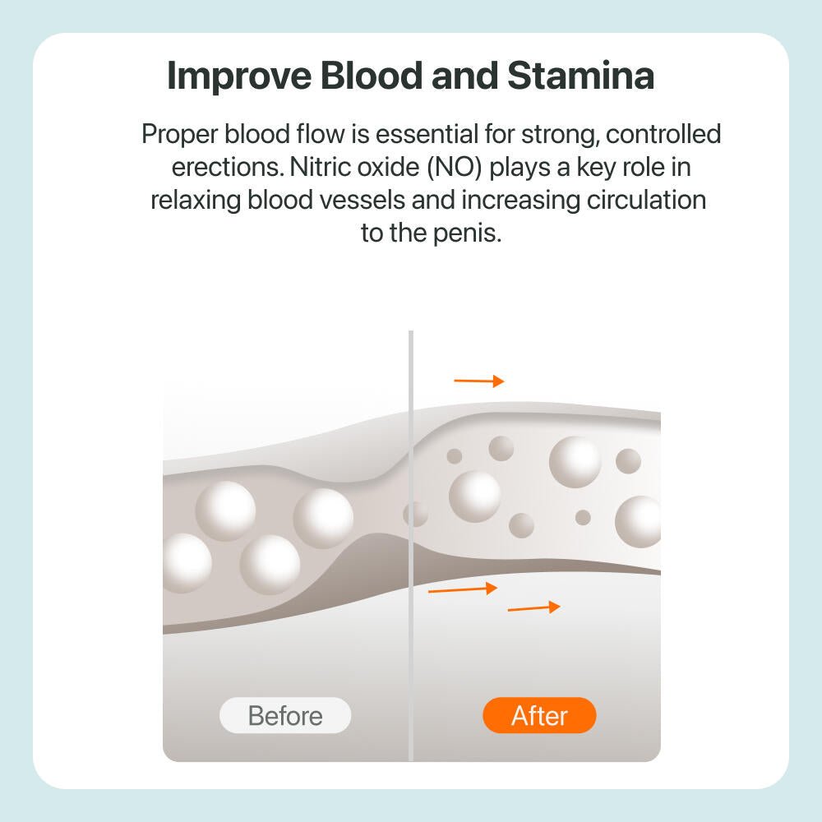
Task: Click the big bubble nearest the divider in After
Action: click(x=475, y=496)
